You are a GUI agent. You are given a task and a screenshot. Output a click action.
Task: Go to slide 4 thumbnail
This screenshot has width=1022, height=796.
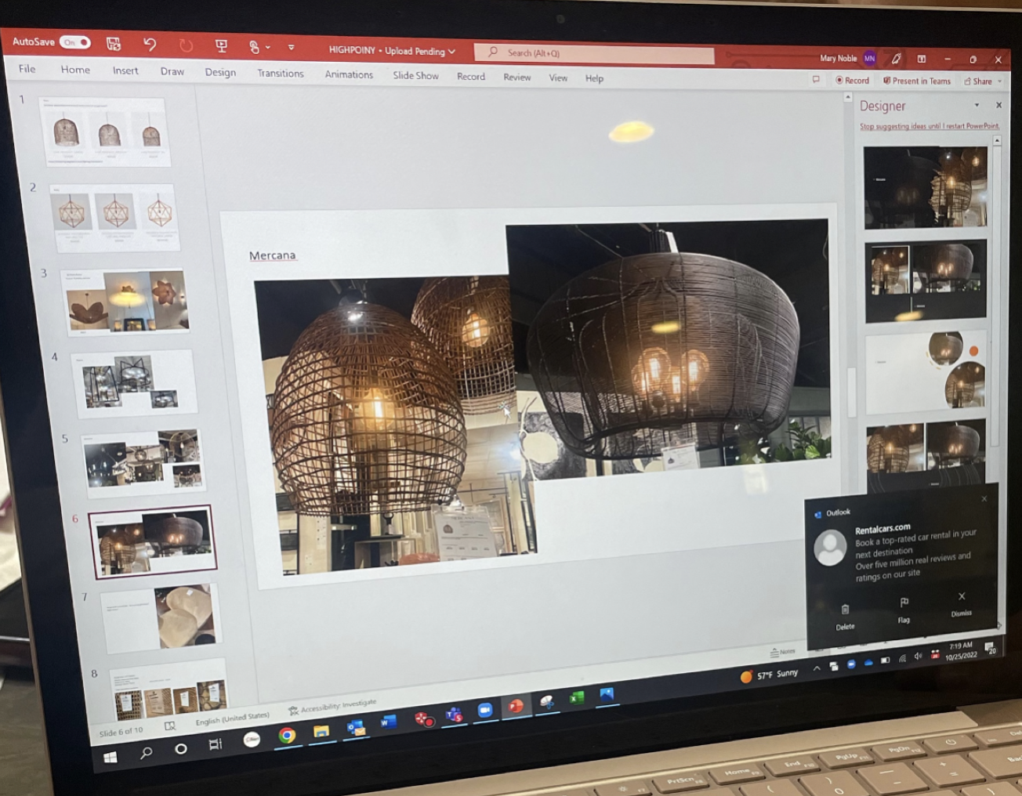click(133, 382)
